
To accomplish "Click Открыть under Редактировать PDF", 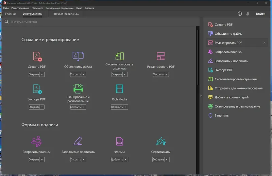I will point(158,74).
